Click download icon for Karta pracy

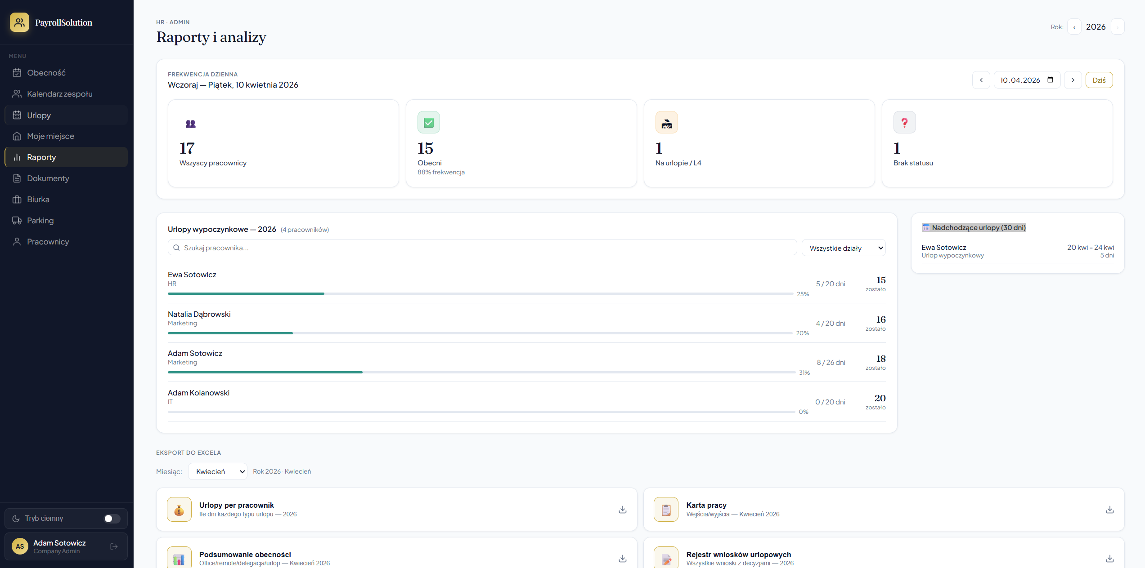pyautogui.click(x=1109, y=510)
